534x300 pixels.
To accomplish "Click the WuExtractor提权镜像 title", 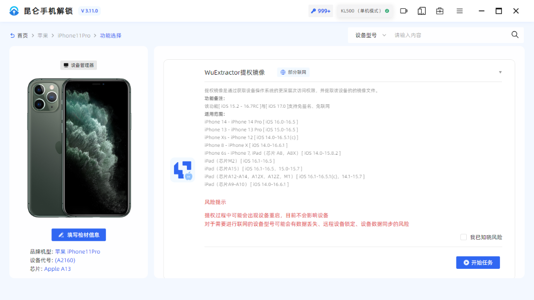I will pyautogui.click(x=235, y=73).
